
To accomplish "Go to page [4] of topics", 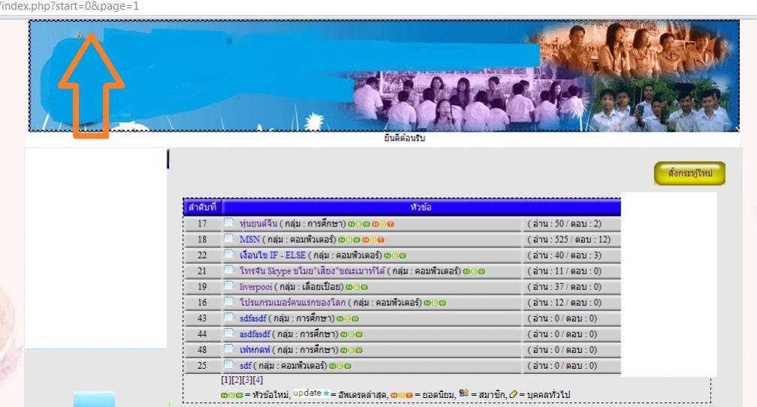I will click(x=258, y=380).
